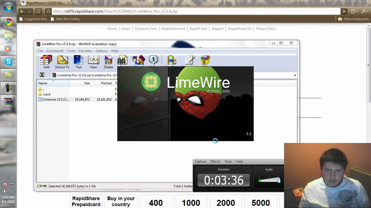Image resolution: width=371 pixels, height=208 pixels.
Task: Open the WinRAR Commands menu
Action: click(55, 51)
